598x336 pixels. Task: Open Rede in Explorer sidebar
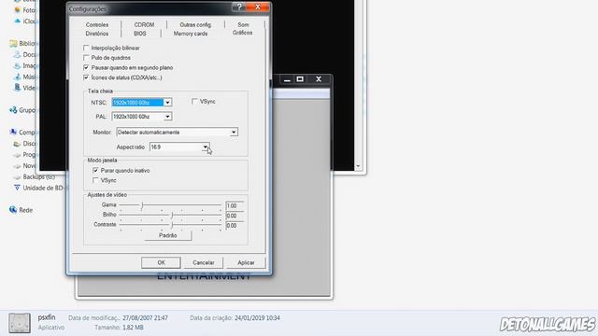tap(25, 210)
